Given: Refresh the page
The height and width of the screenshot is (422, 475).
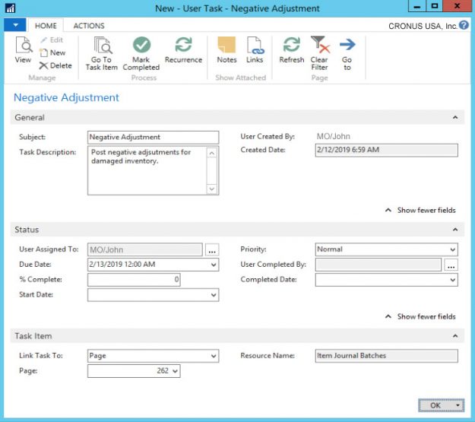Looking at the screenshot, I should (x=291, y=50).
